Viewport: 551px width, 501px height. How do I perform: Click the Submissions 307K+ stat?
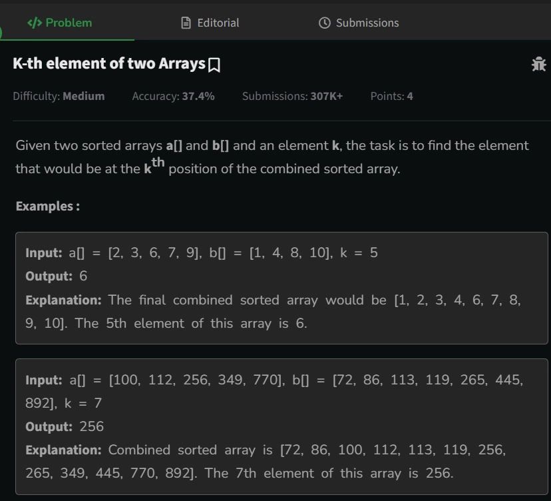pyautogui.click(x=292, y=96)
